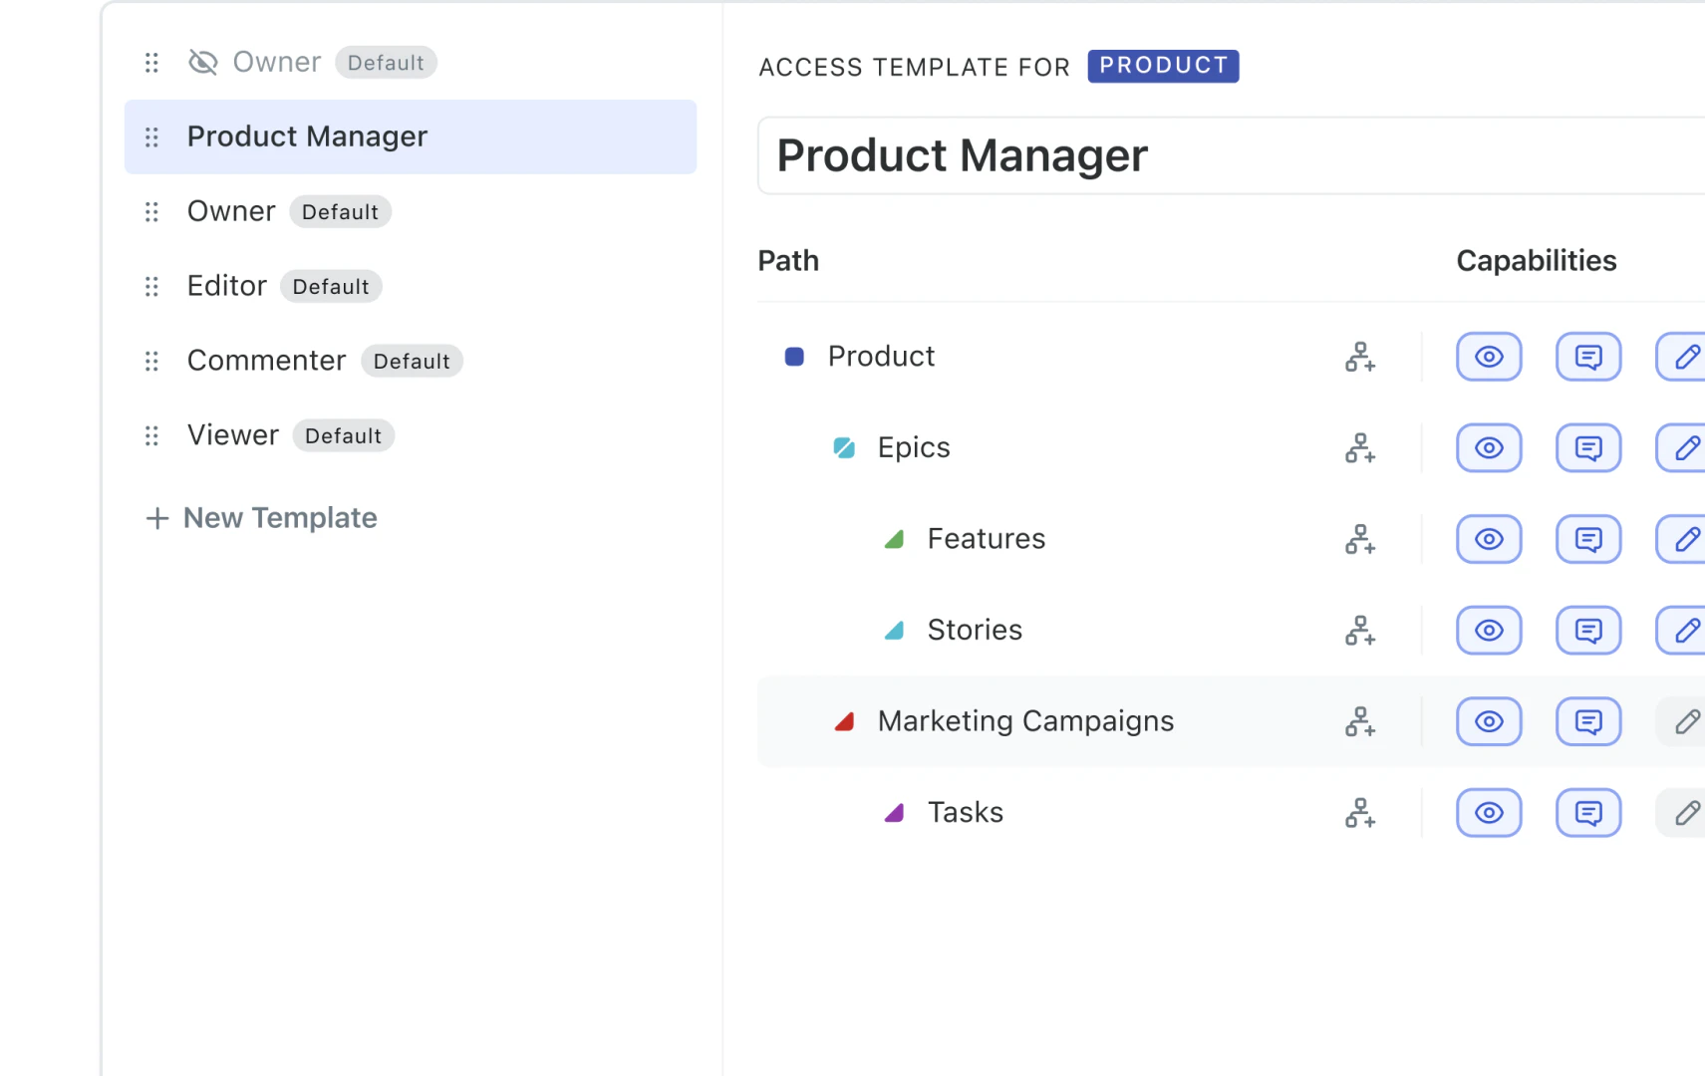Select the Product Manager template in sidebar
The height and width of the screenshot is (1076, 1705).
pyautogui.click(x=307, y=136)
